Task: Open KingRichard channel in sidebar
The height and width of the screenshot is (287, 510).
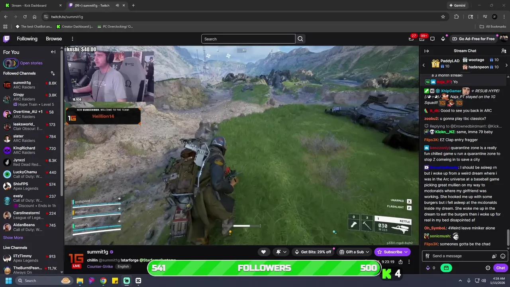Action: click(x=30, y=150)
